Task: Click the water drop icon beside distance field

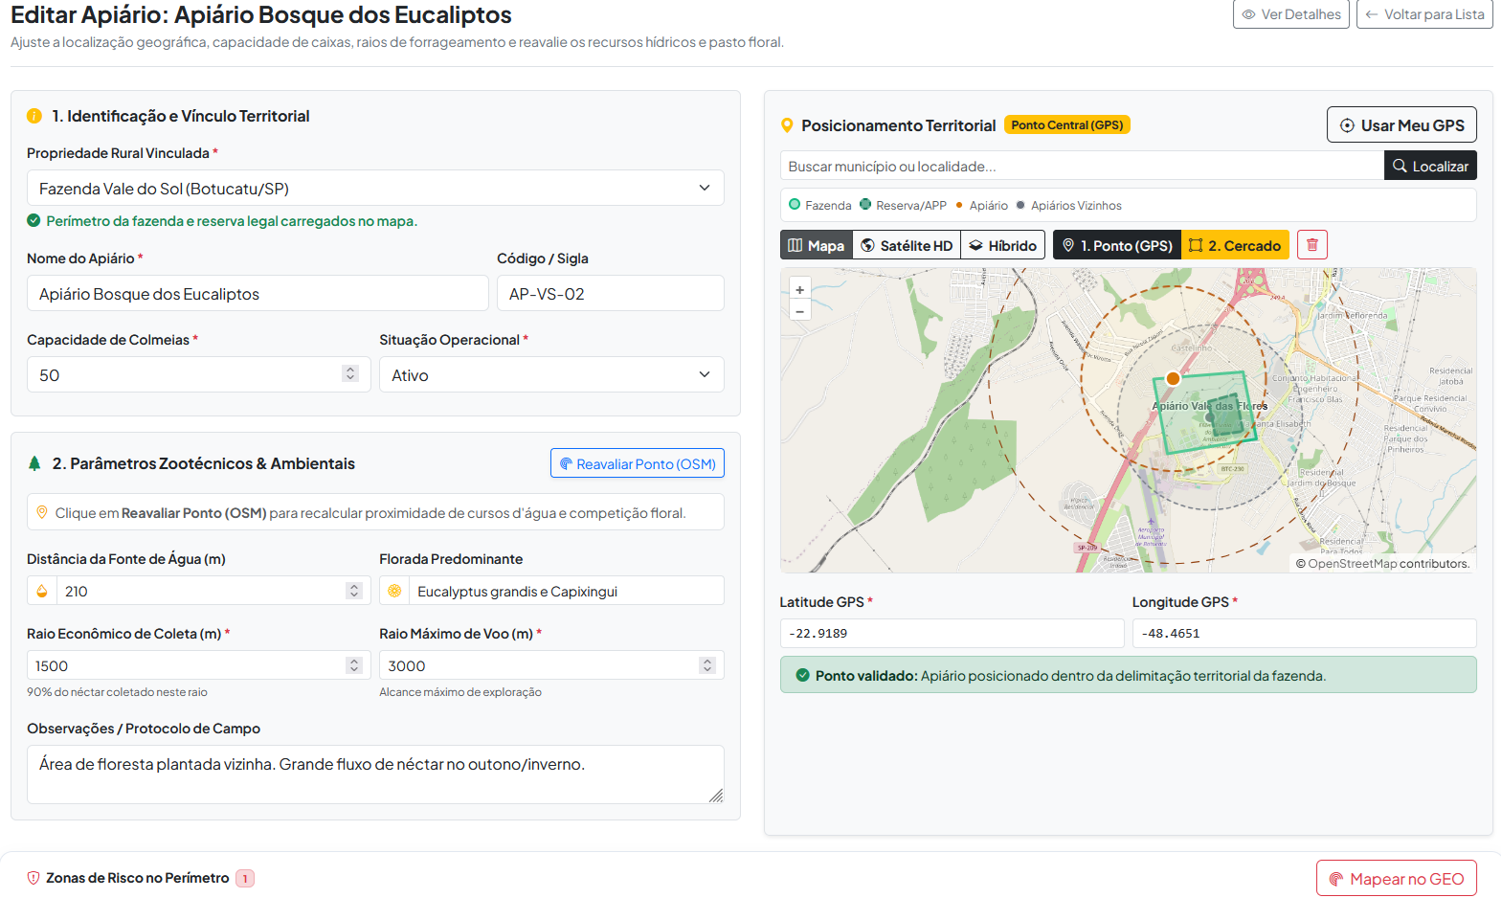Action: point(42,592)
